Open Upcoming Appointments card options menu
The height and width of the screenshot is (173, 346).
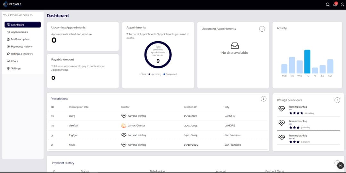coord(262,29)
